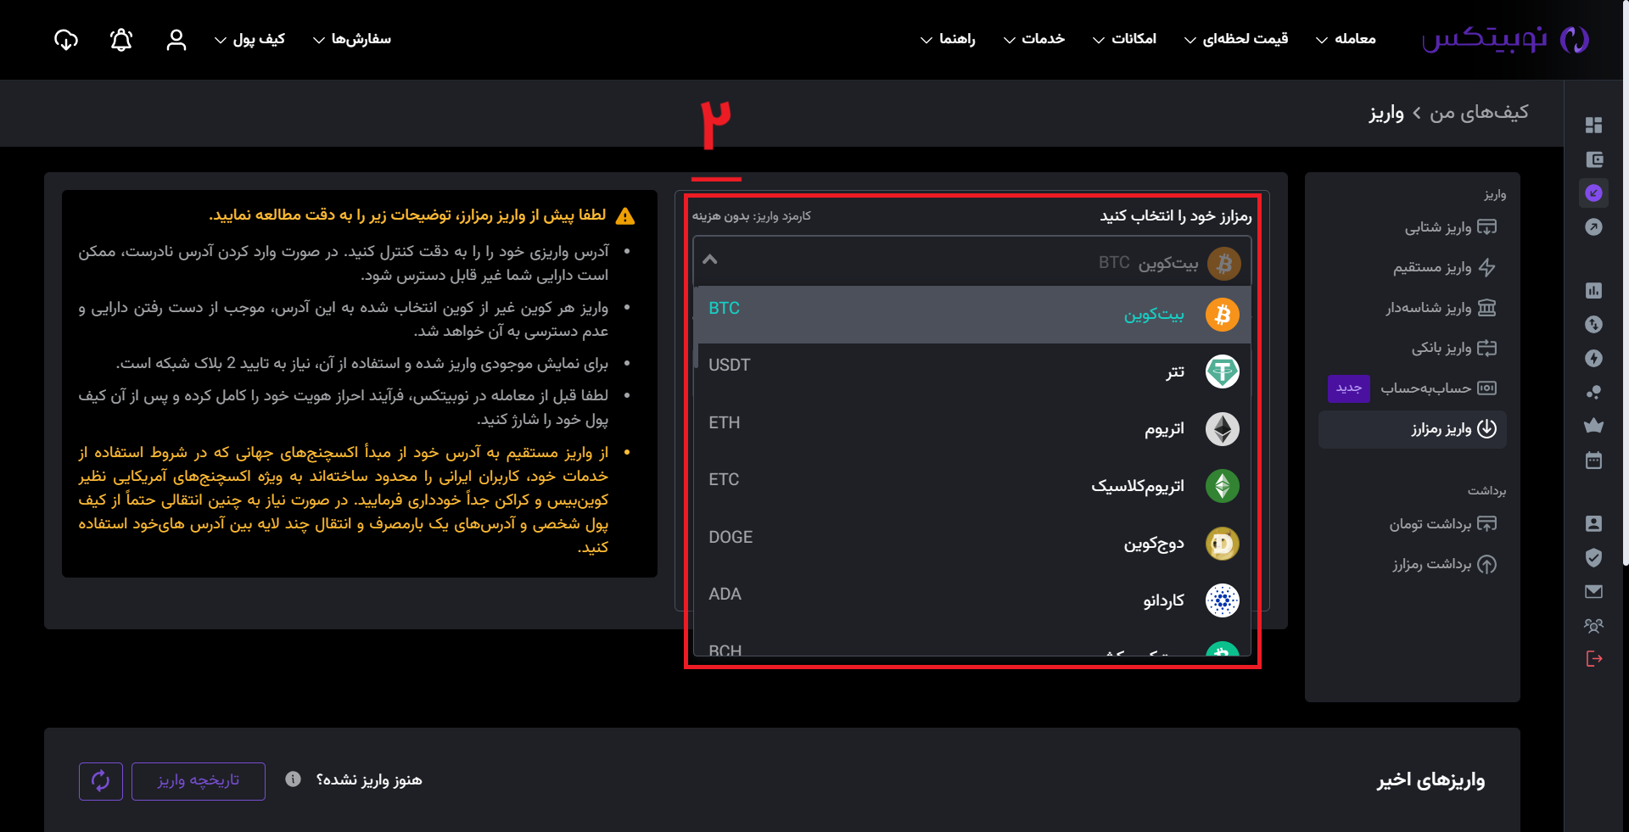The height and width of the screenshot is (832, 1629).
Task: Open واریز شتابی in the deposit menu
Action: tap(1450, 227)
